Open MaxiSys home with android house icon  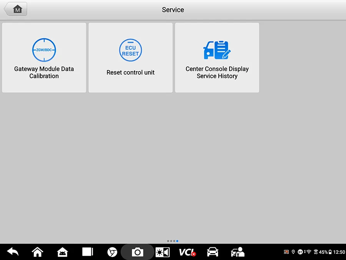62,252
